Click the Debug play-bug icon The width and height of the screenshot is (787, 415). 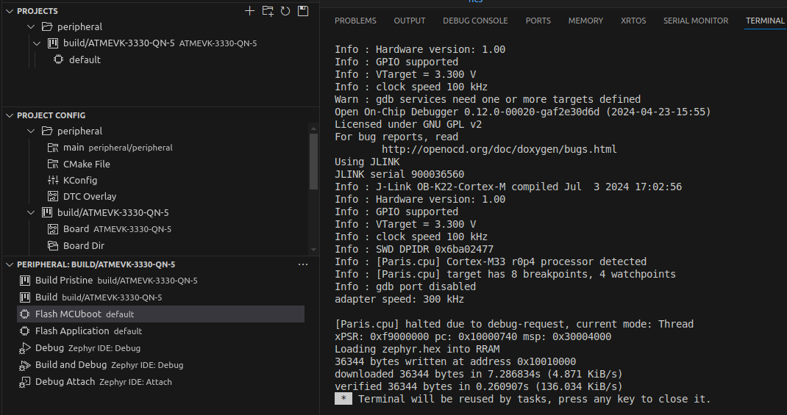[24, 348]
